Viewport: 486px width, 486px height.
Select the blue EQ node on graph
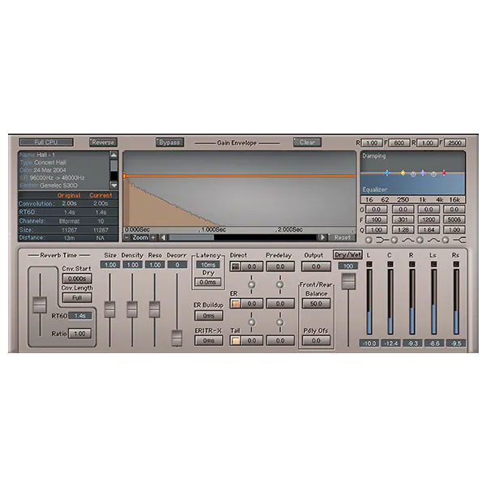pyautogui.click(x=387, y=173)
